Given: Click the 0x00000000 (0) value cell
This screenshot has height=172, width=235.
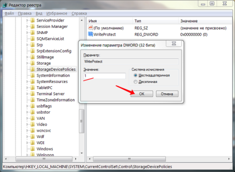Looking at the screenshot, I should [194, 34].
